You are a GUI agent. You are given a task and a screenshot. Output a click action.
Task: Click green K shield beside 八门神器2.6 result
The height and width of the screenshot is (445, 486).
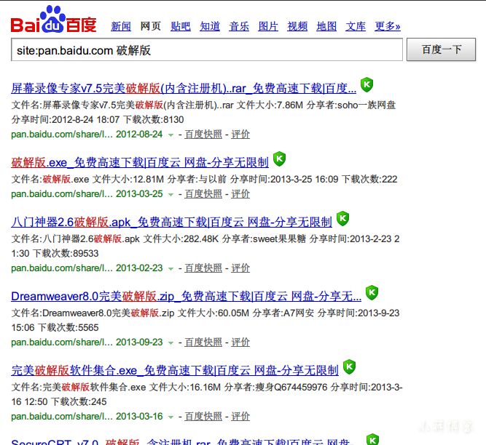[342, 218]
